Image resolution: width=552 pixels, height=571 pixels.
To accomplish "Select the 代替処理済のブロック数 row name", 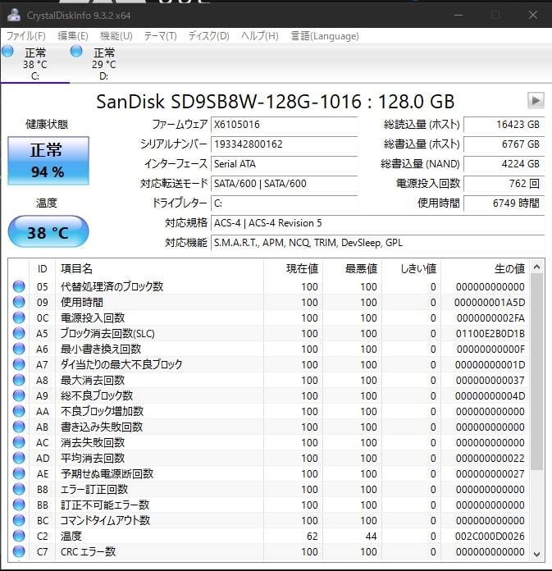I will point(112,286).
